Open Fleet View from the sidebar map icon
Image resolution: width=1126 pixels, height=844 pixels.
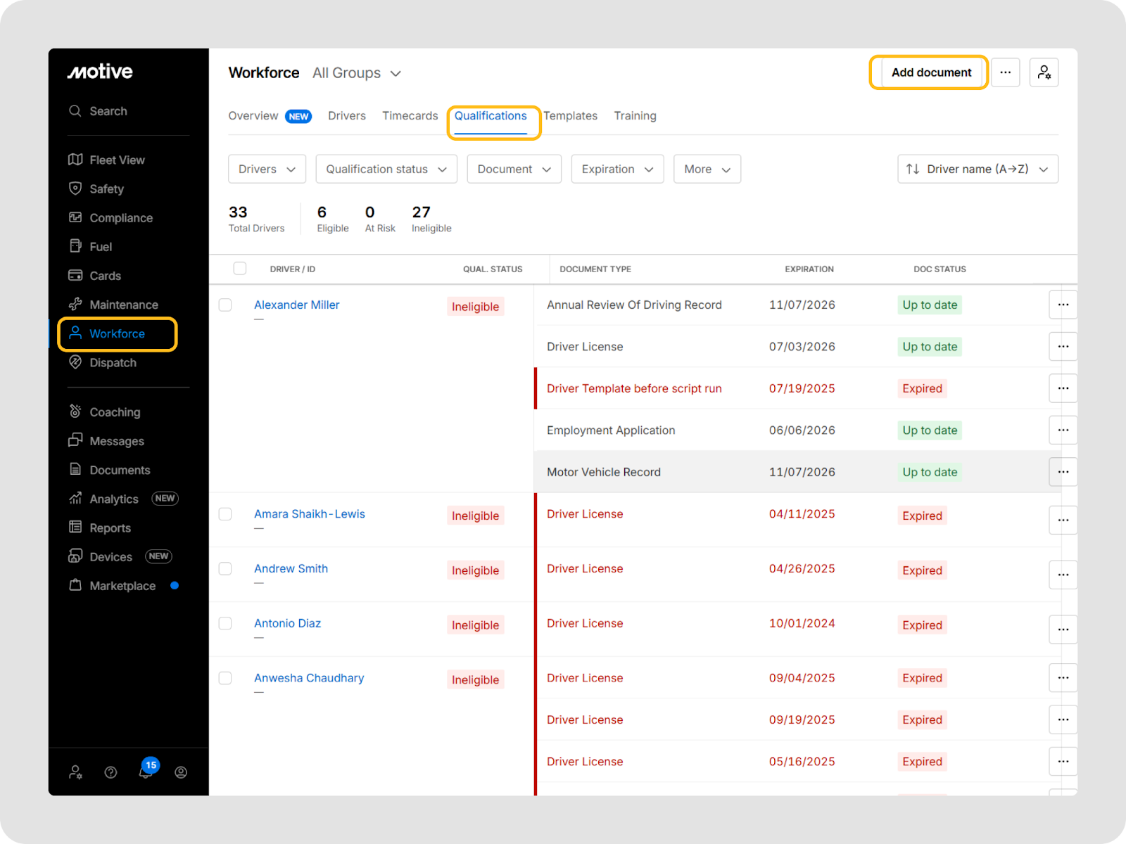75,160
